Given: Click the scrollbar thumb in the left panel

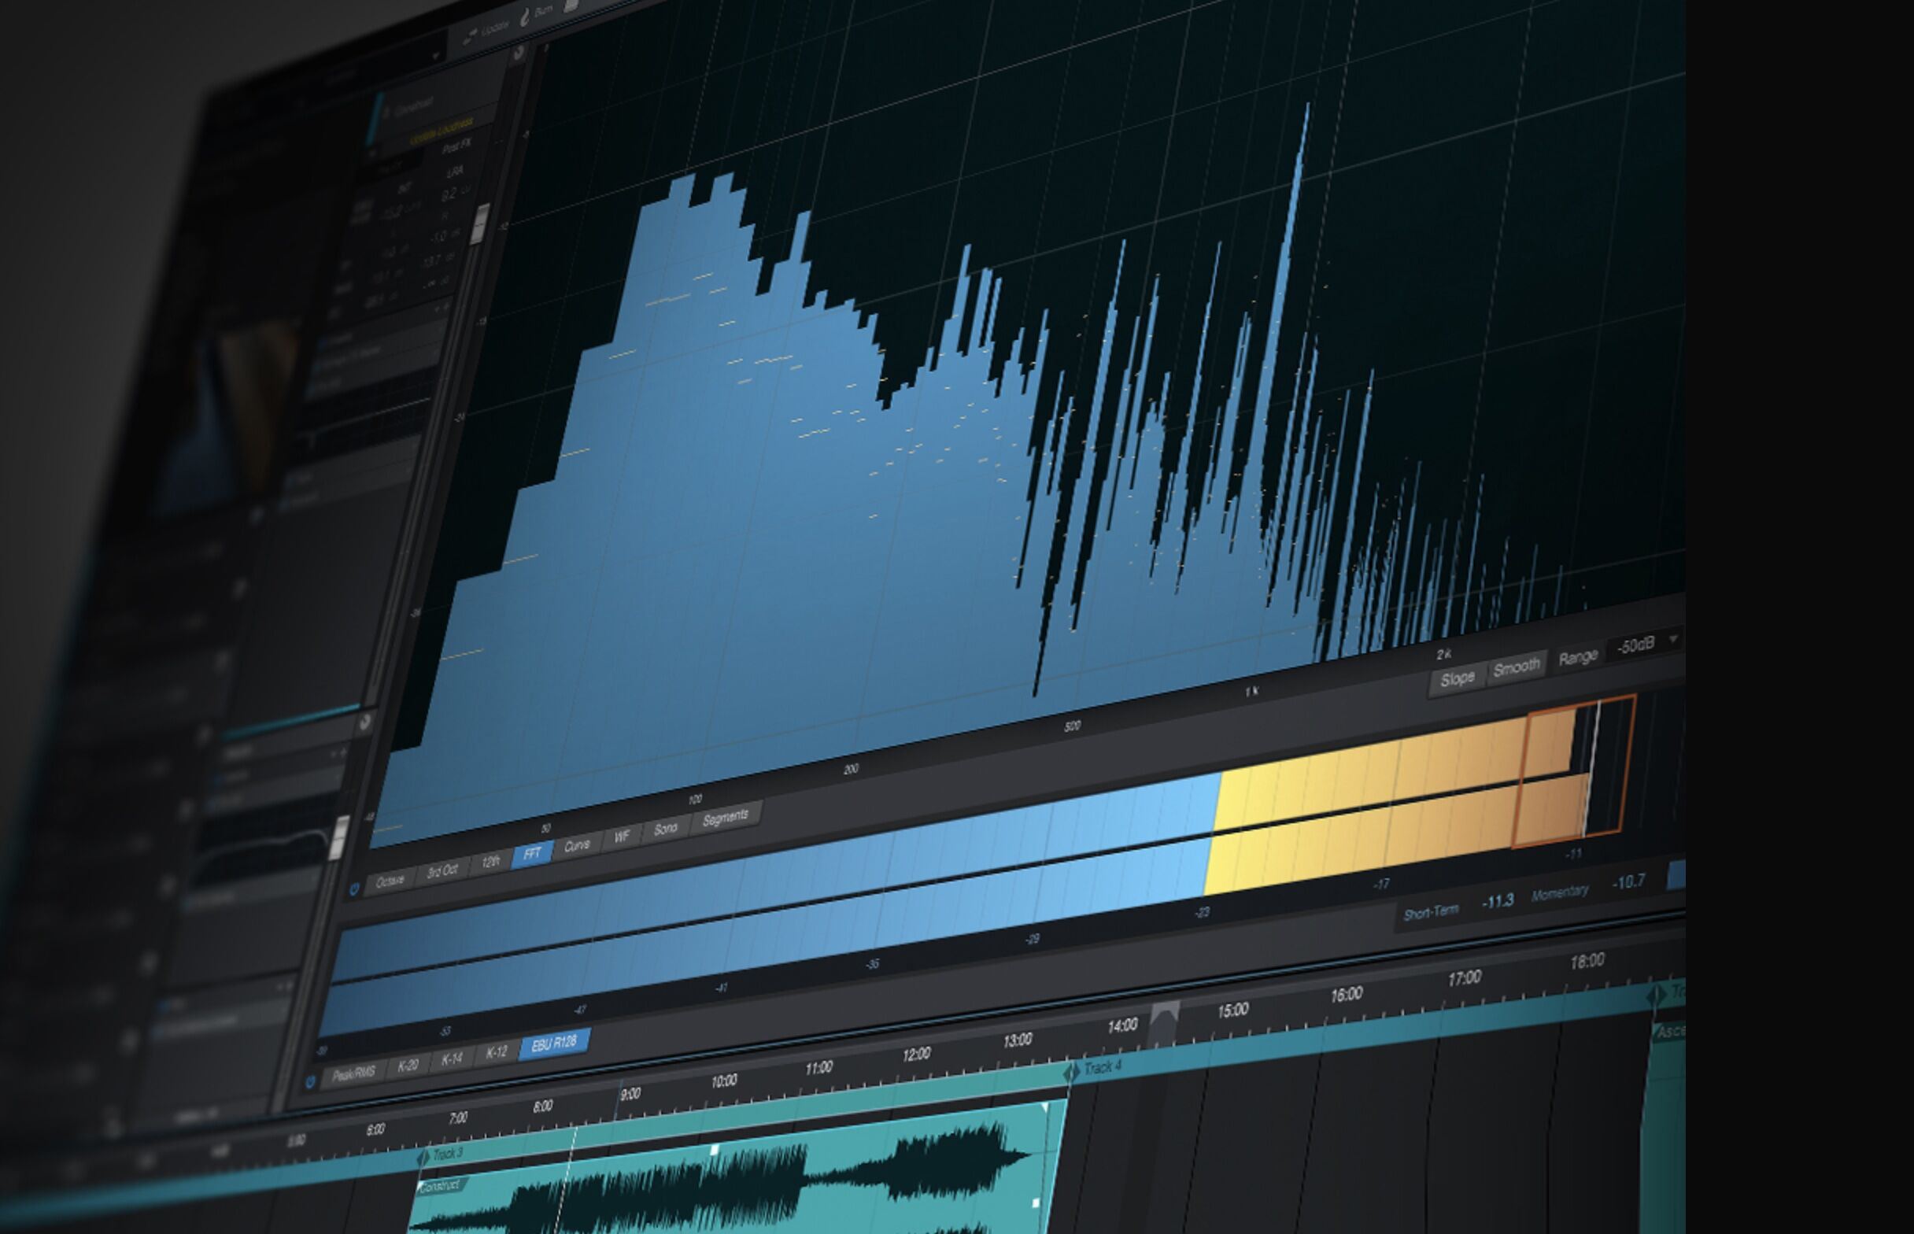Looking at the screenshot, I should coord(481,224).
